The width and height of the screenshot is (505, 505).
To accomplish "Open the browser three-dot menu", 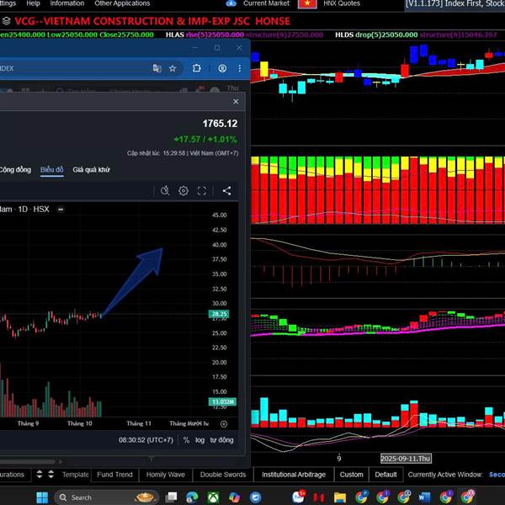I will tap(240, 68).
